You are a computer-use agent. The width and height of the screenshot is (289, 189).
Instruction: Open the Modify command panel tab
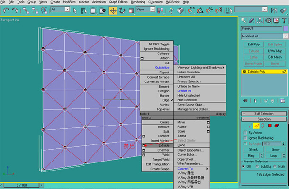tap(252, 20)
